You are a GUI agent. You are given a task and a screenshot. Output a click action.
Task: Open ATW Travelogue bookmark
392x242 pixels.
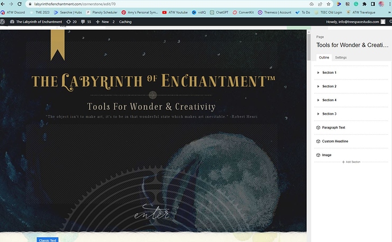tap(361, 12)
